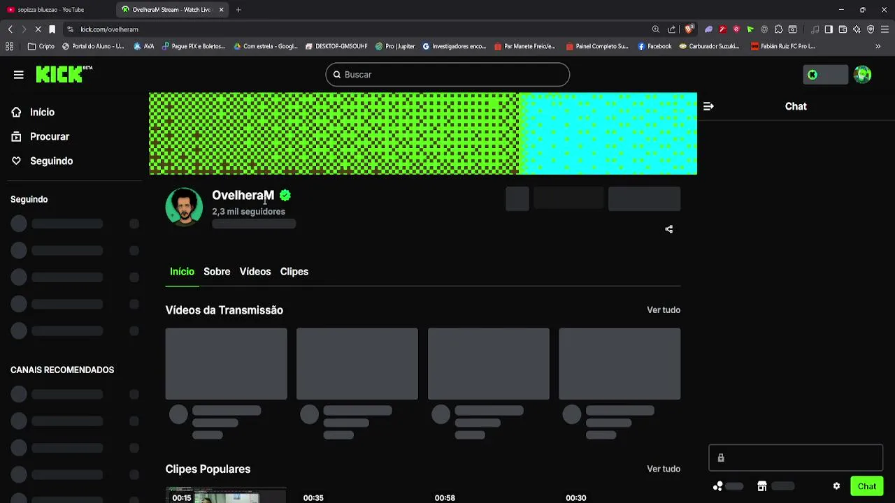Toggle the browser sidebar panel icon
The image size is (895, 503).
[x=829, y=29]
